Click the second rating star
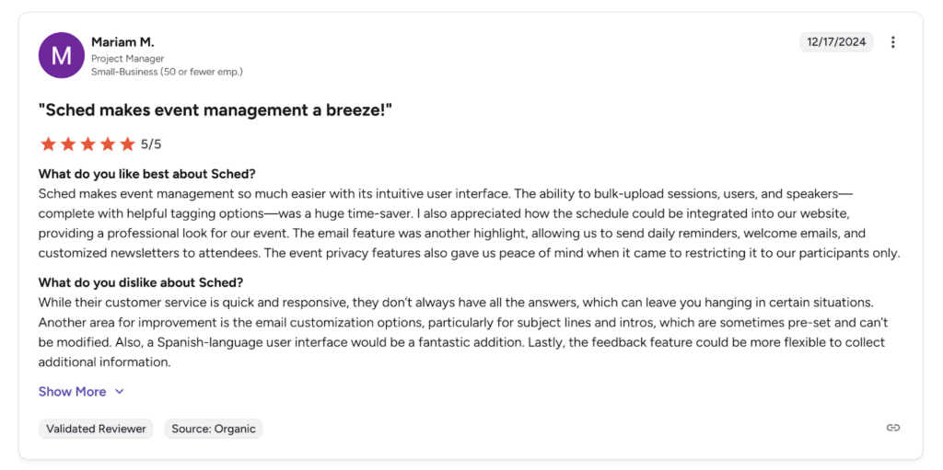The width and height of the screenshot is (943, 470). pyautogui.click(x=68, y=144)
